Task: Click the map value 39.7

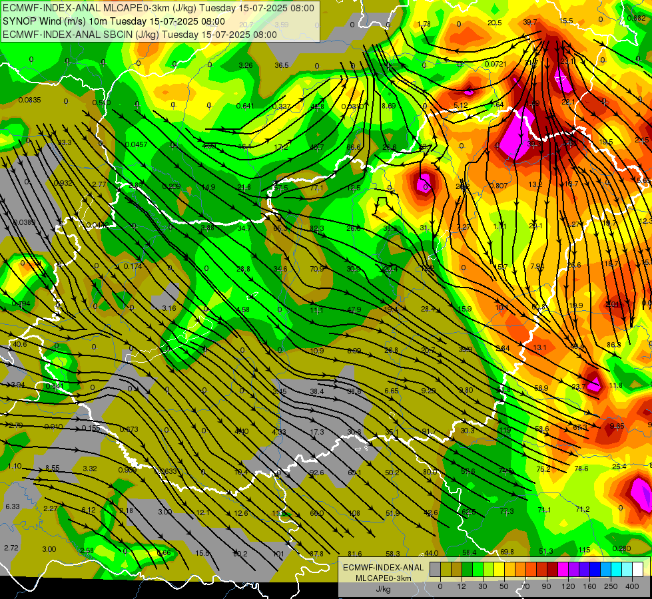Action: 530,22
